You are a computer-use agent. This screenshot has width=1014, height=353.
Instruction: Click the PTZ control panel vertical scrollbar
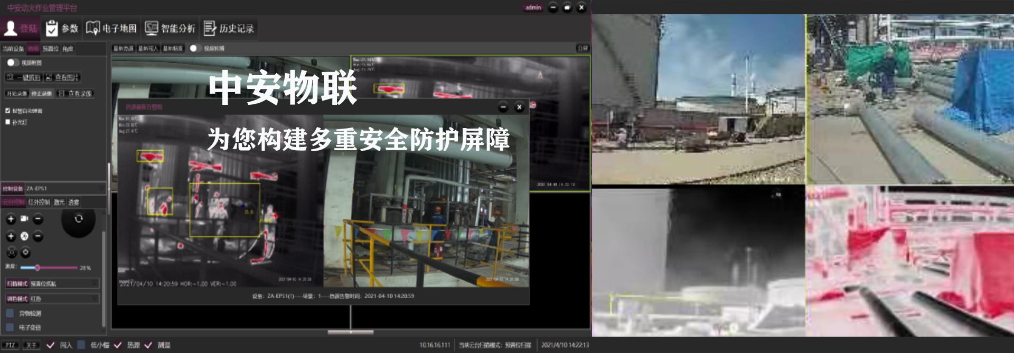[x=104, y=279]
